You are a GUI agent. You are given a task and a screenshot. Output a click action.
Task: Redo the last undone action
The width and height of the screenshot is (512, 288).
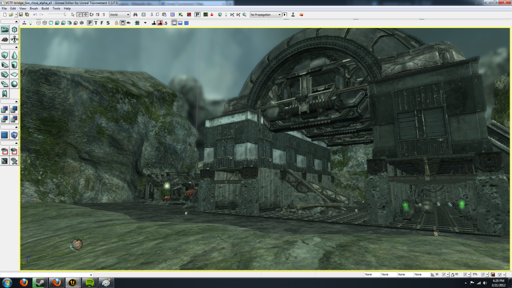41,14
